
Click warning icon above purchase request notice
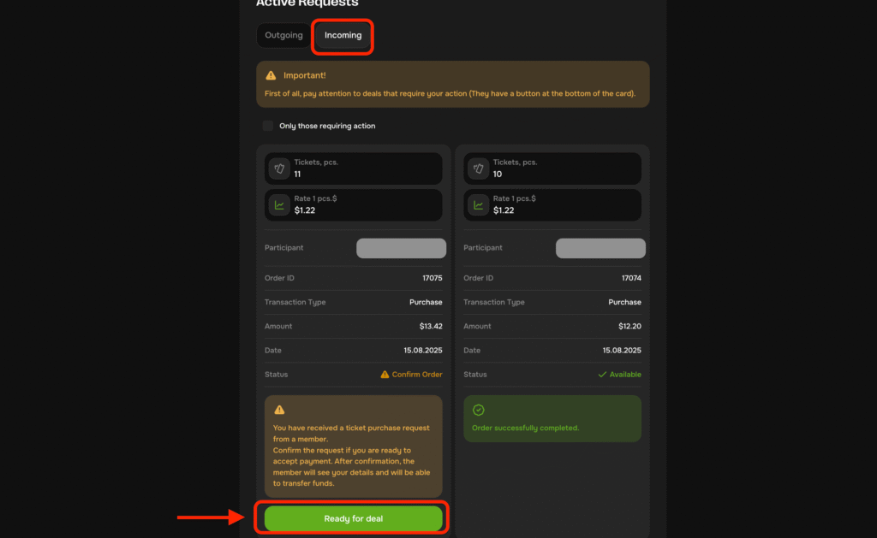[x=279, y=410]
